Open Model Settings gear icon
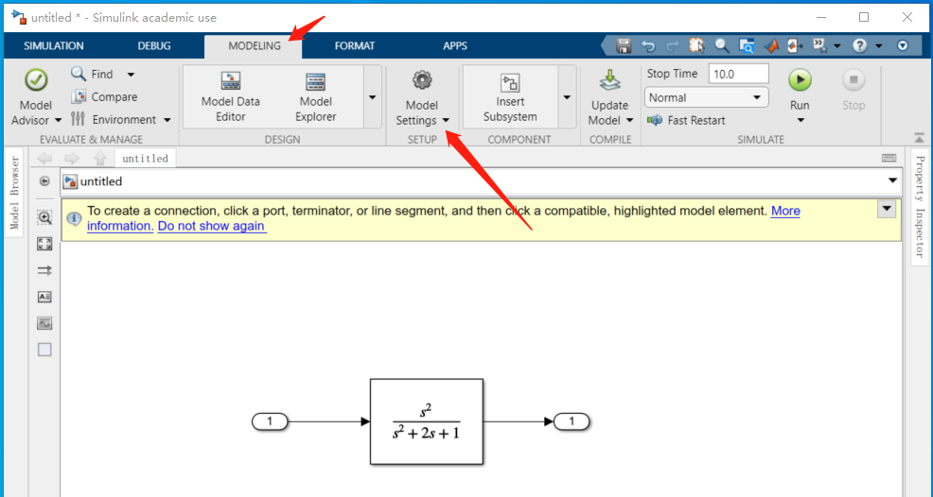The width and height of the screenshot is (933, 497). (x=422, y=79)
